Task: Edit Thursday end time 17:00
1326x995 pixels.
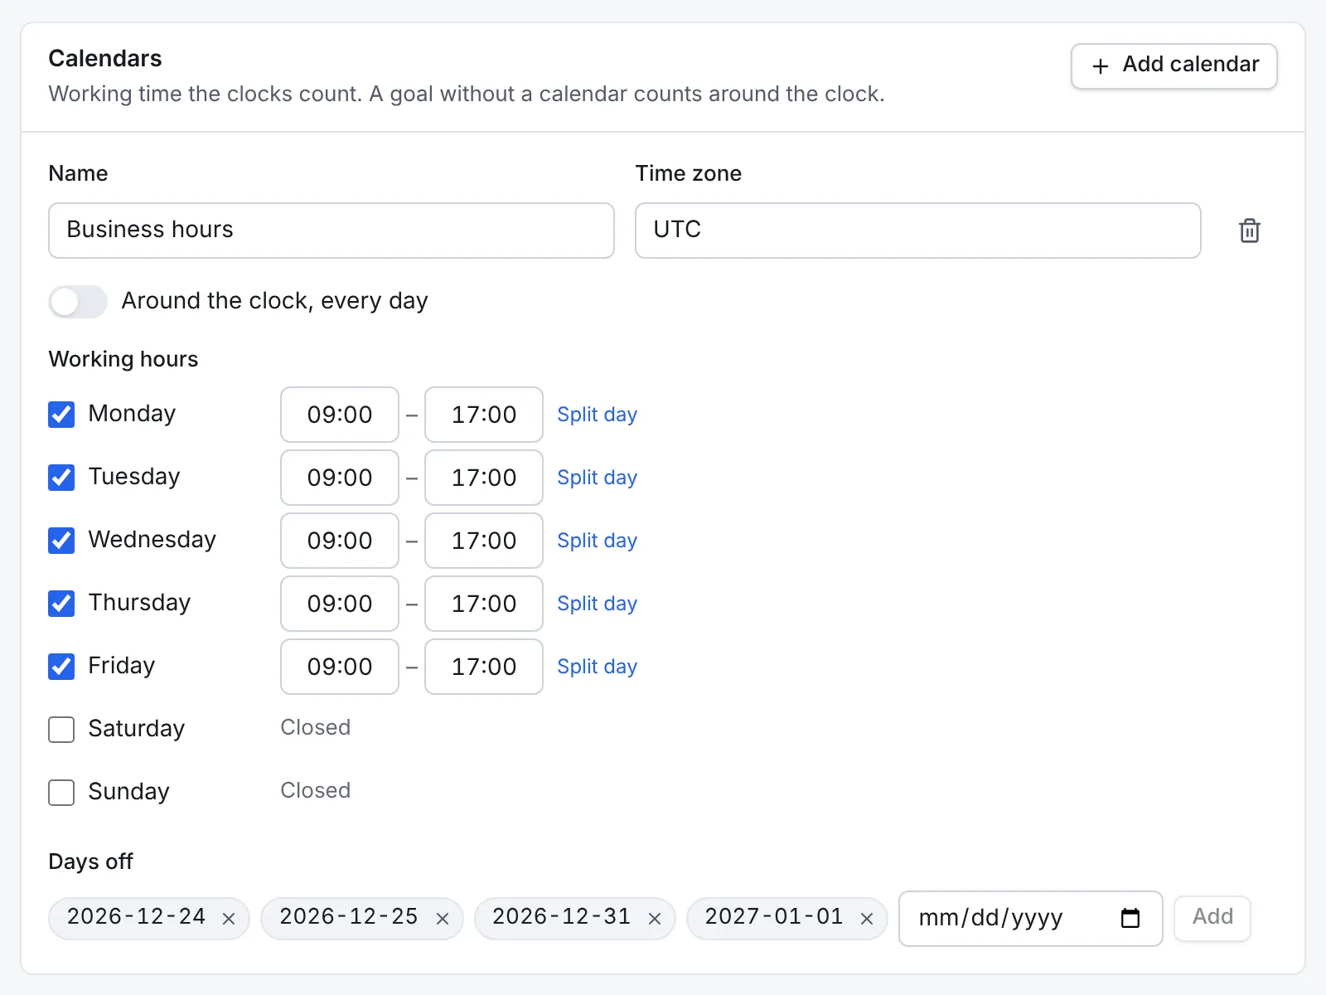Action: coord(484,604)
